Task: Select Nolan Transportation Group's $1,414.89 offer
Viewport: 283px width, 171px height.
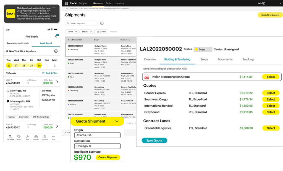Action: coord(271,77)
